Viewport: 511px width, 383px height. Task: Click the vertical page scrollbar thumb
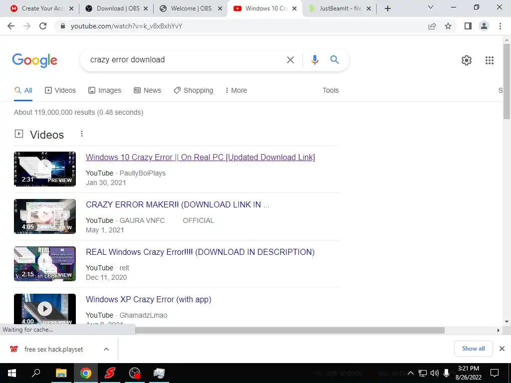[x=507, y=81]
